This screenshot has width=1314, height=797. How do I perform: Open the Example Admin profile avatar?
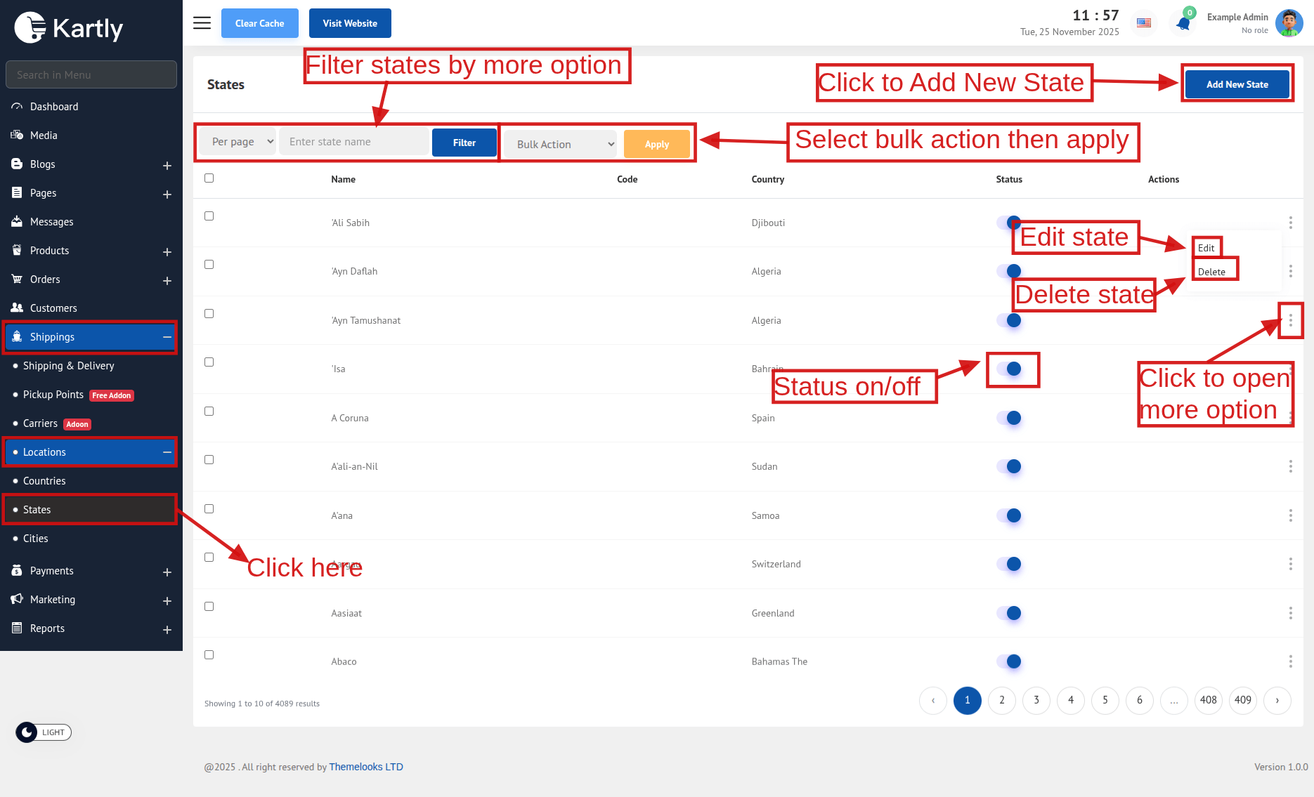[x=1289, y=23]
